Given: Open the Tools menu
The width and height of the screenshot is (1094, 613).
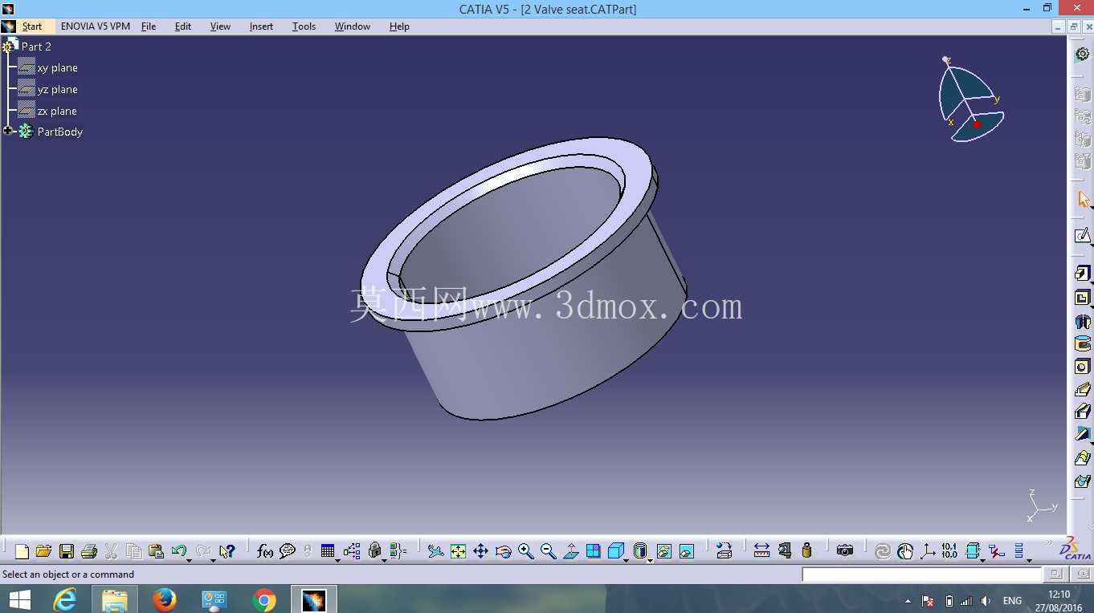Looking at the screenshot, I should 304,26.
